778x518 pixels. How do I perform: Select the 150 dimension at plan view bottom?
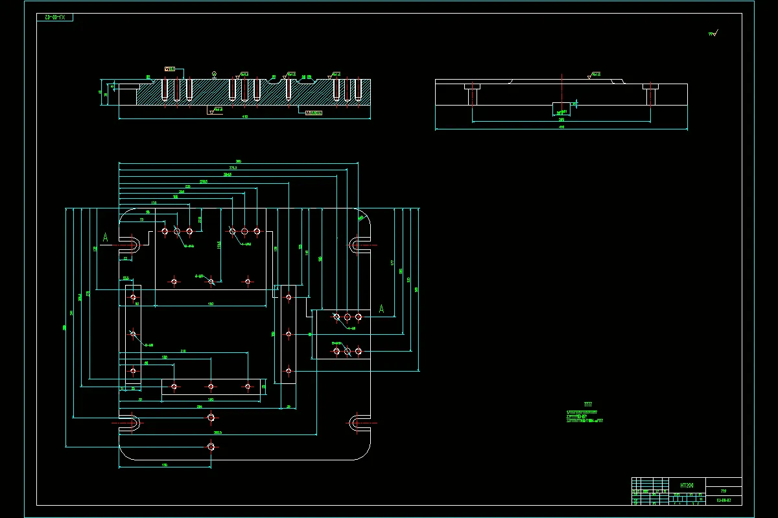(x=165, y=465)
